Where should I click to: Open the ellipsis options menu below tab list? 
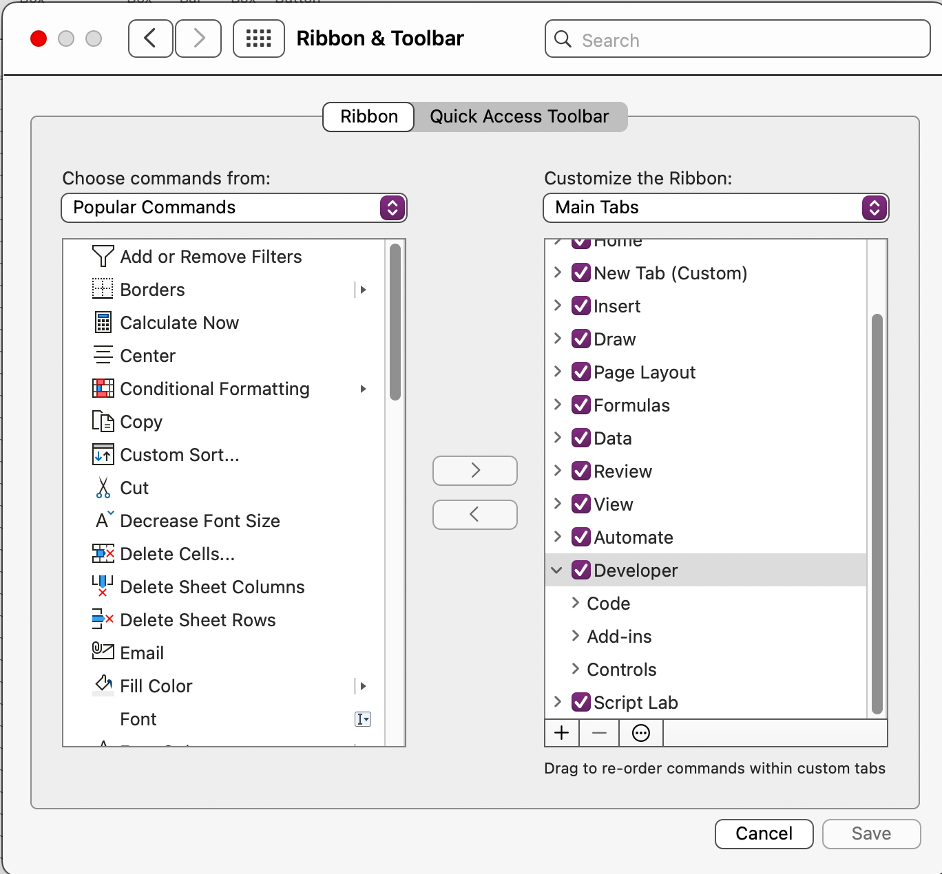641,733
